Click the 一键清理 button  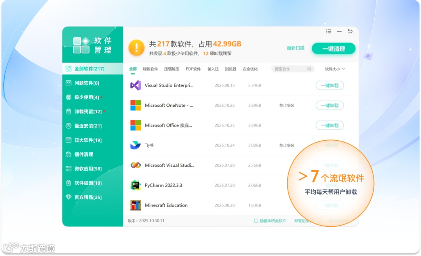pos(333,49)
